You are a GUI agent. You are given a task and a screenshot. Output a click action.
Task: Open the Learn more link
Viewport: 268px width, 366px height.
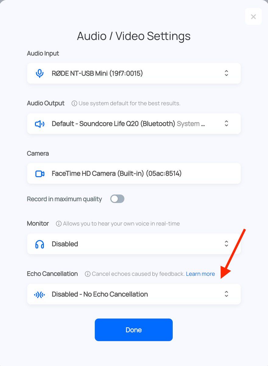pyautogui.click(x=200, y=274)
